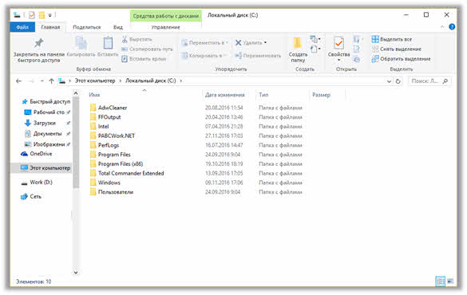The width and height of the screenshot is (467, 295).
Task: Sort by Размер column header
Action: pyautogui.click(x=321, y=95)
